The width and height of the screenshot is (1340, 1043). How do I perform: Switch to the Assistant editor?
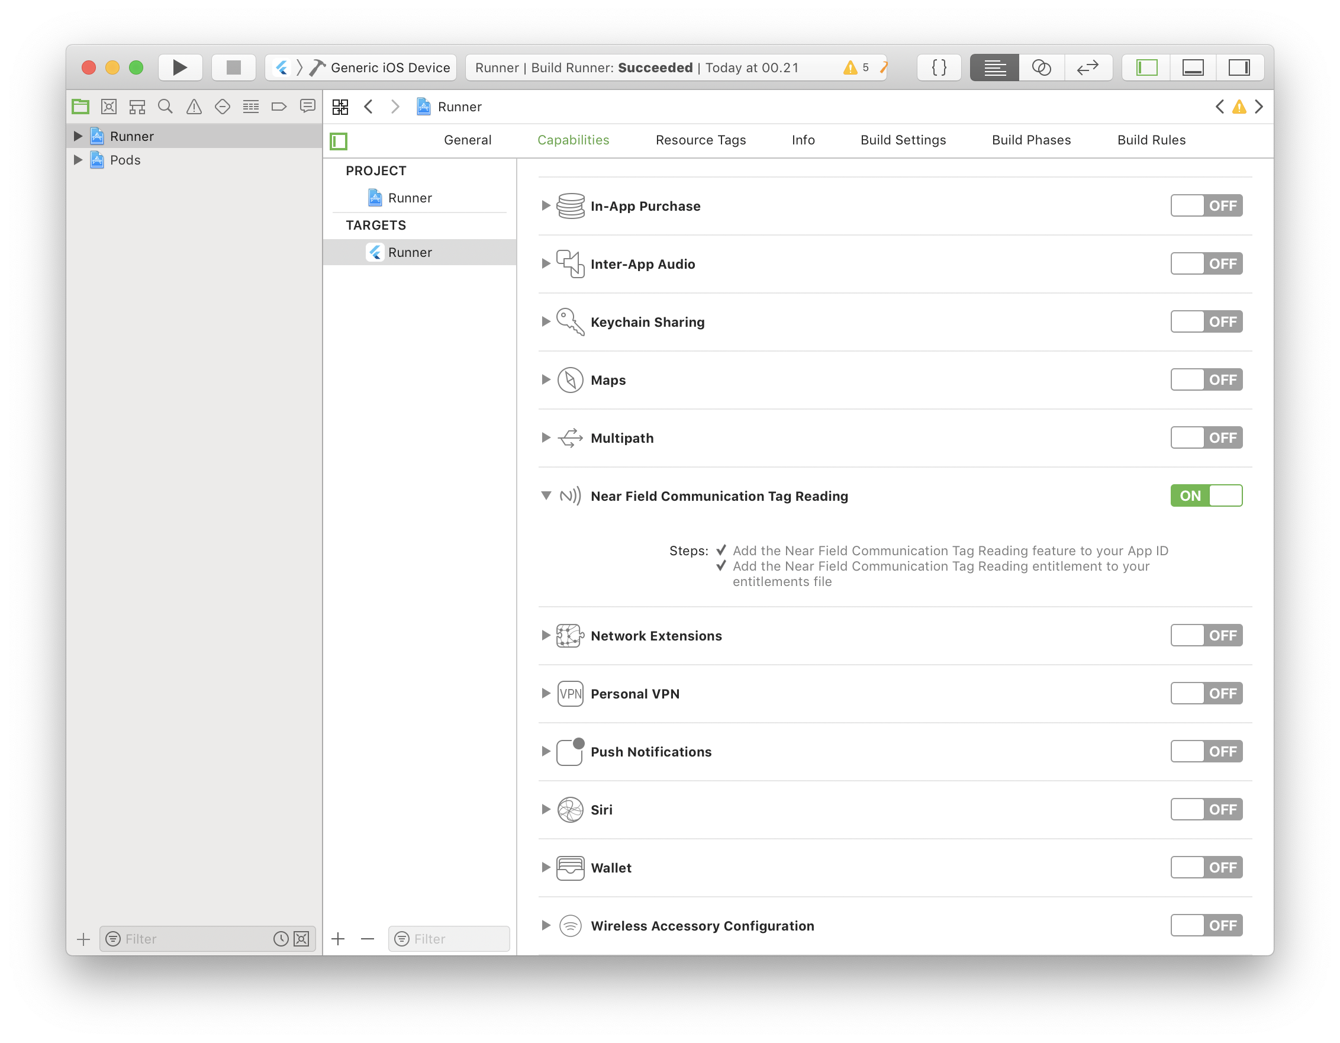pyautogui.click(x=1042, y=67)
